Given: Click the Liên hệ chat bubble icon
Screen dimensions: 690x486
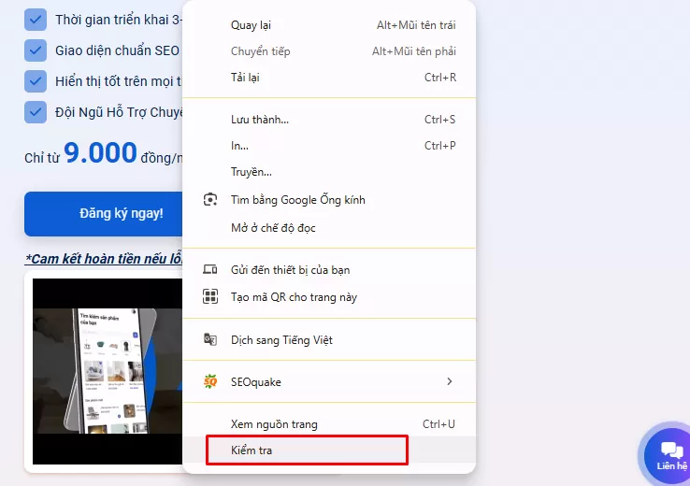Looking at the screenshot, I should pos(671,450).
